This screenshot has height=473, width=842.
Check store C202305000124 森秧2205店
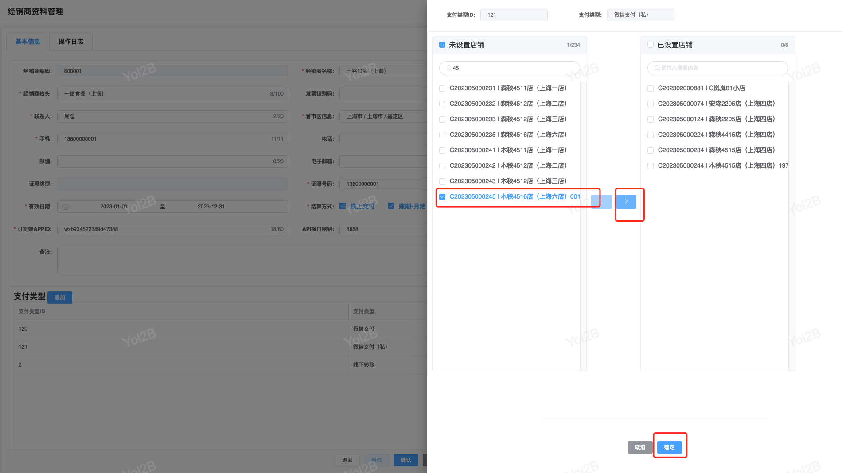[x=651, y=119]
